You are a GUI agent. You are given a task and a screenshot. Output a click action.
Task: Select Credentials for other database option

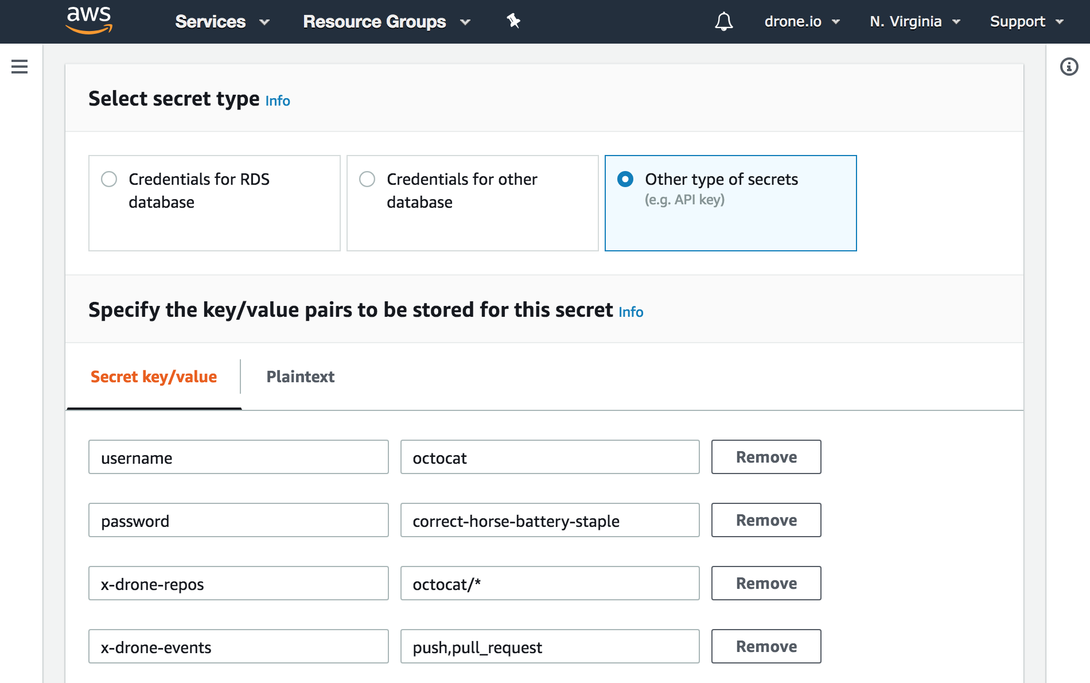tap(473, 203)
